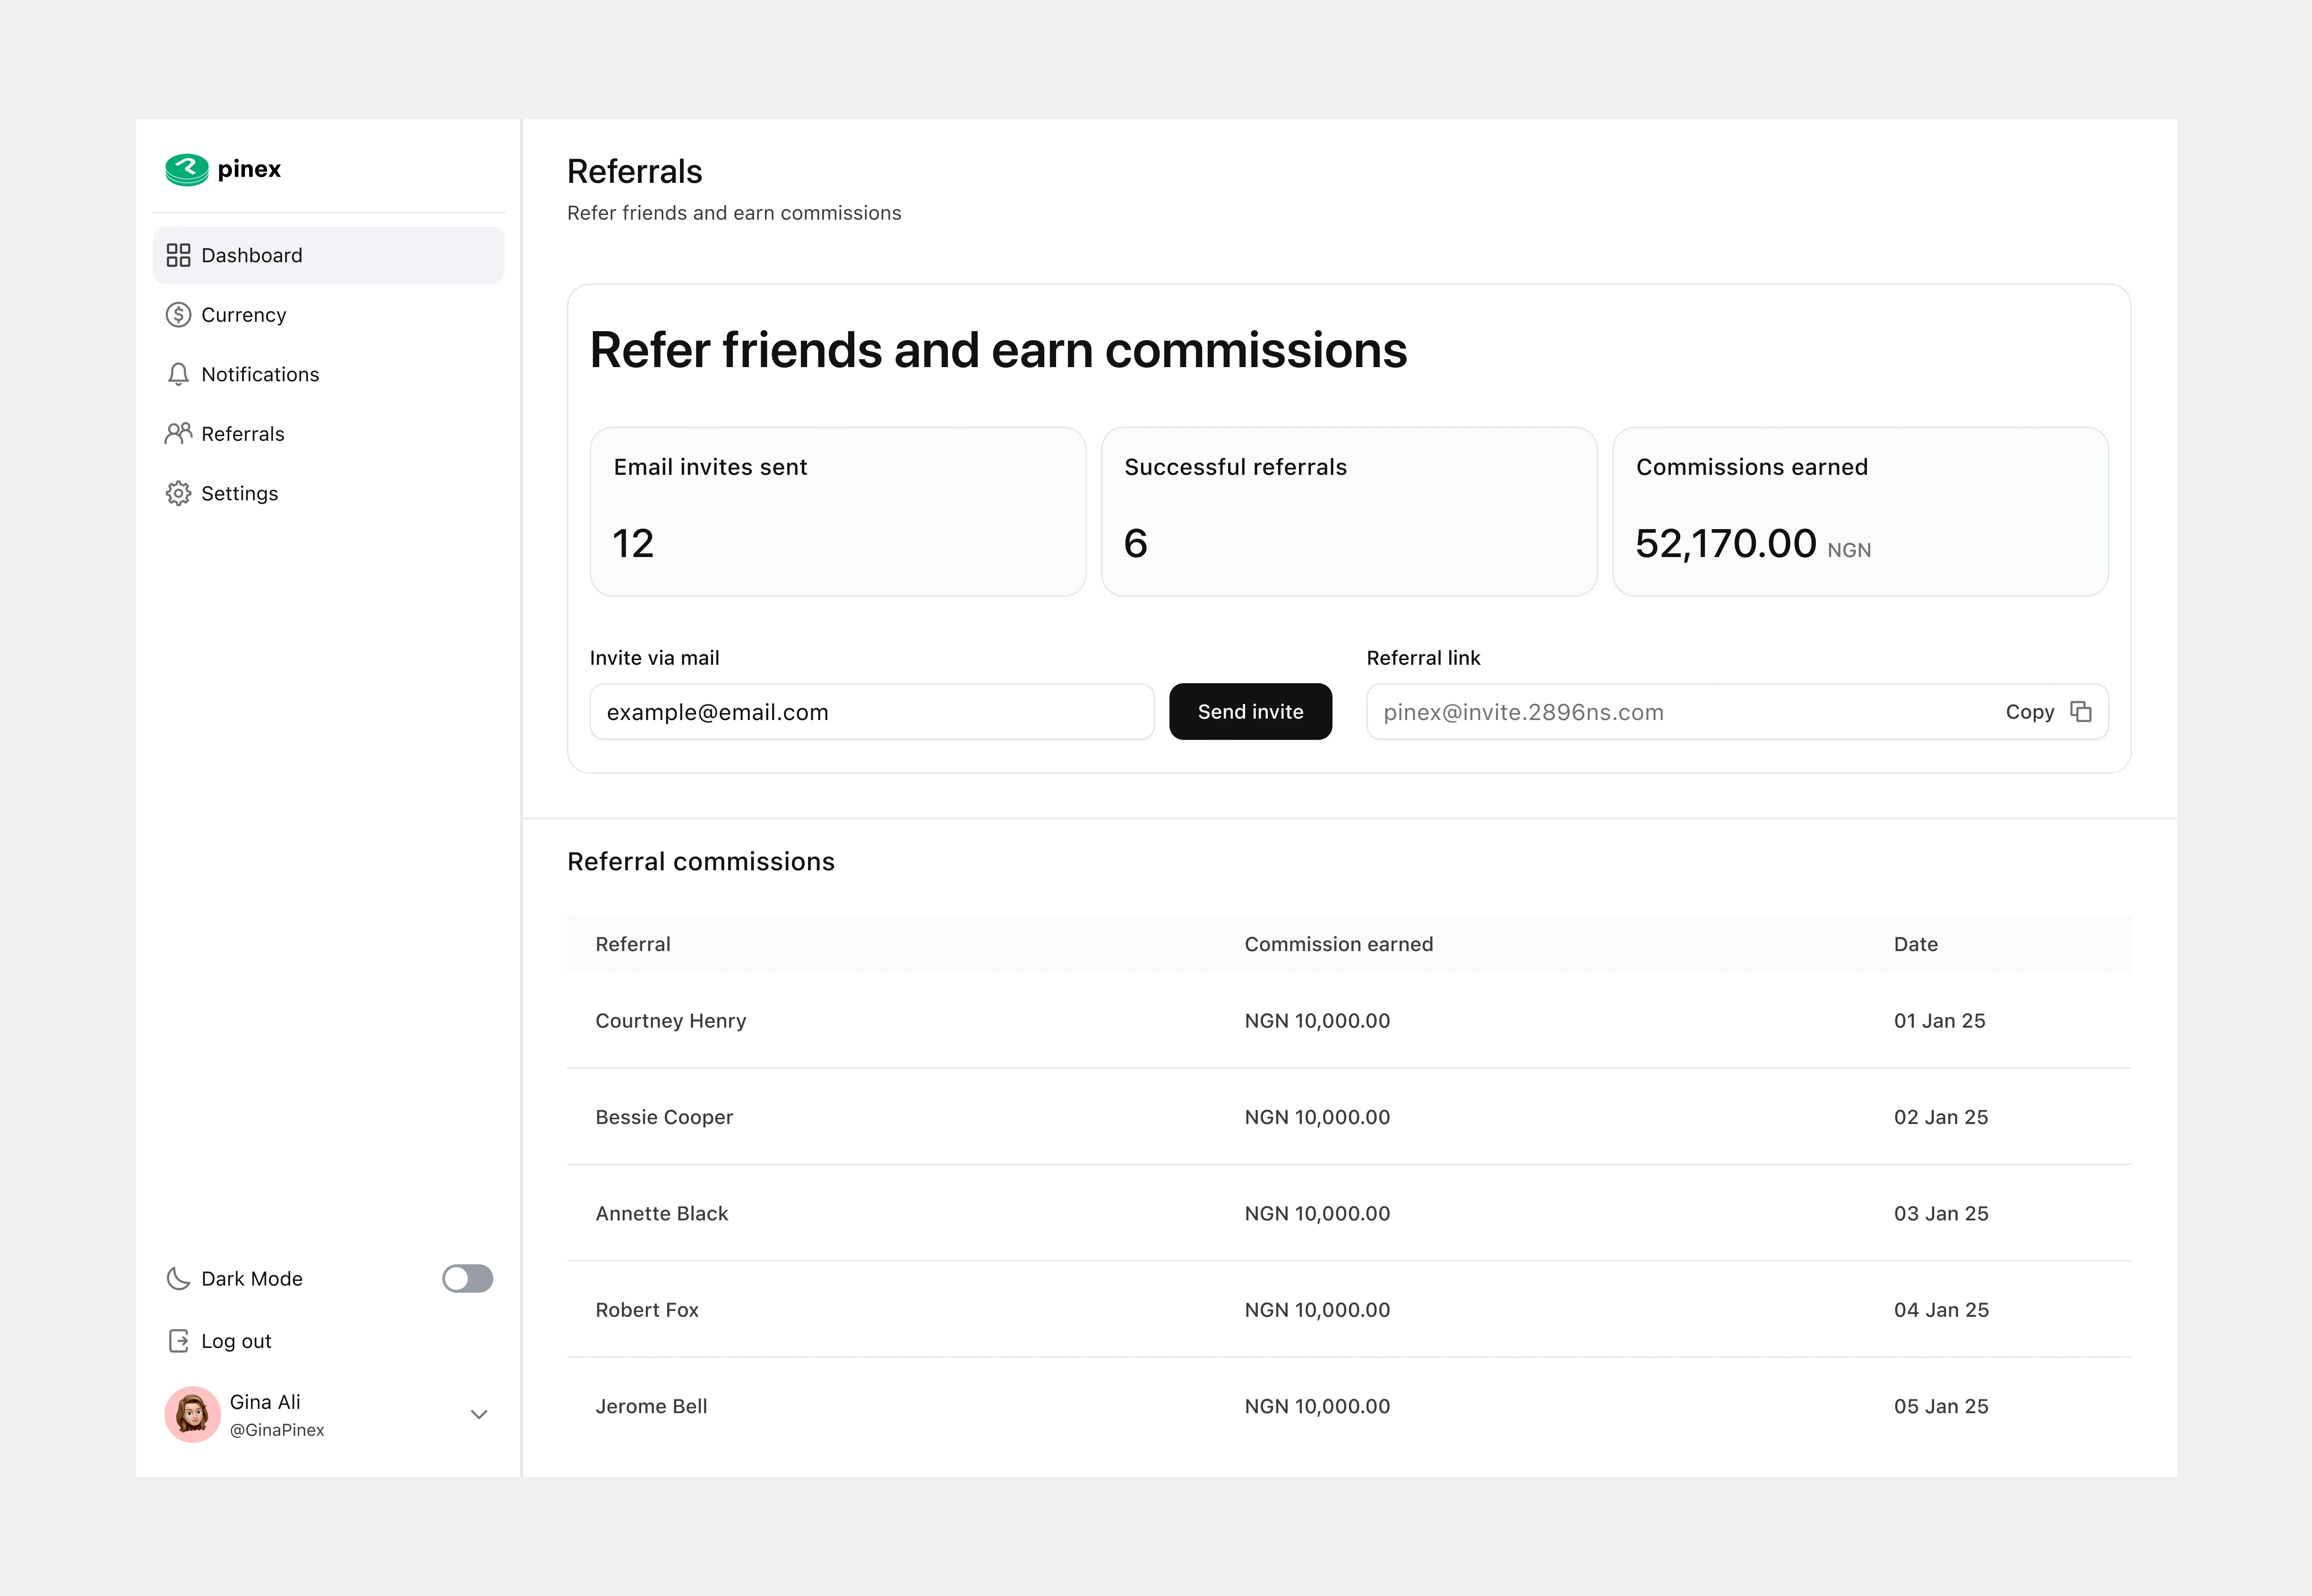Click Copy on the referral link

(2029, 712)
